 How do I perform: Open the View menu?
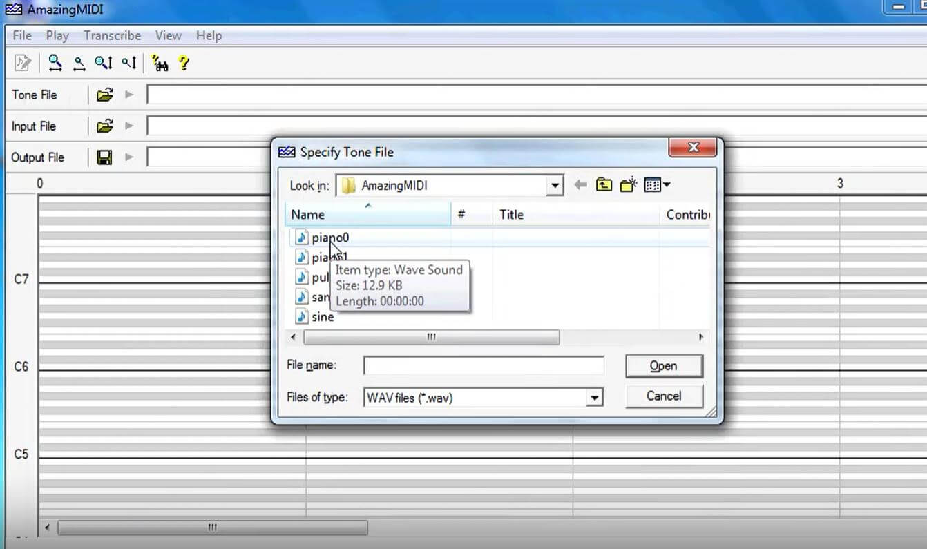pos(168,35)
